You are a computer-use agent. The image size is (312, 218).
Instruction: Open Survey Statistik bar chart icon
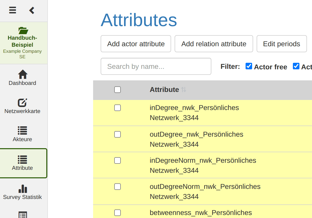point(23,189)
